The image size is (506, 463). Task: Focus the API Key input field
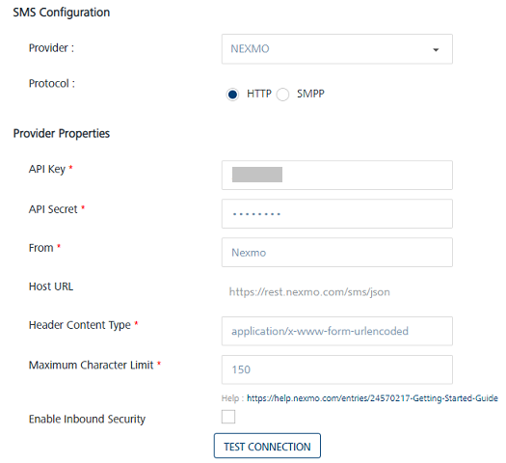click(x=337, y=175)
